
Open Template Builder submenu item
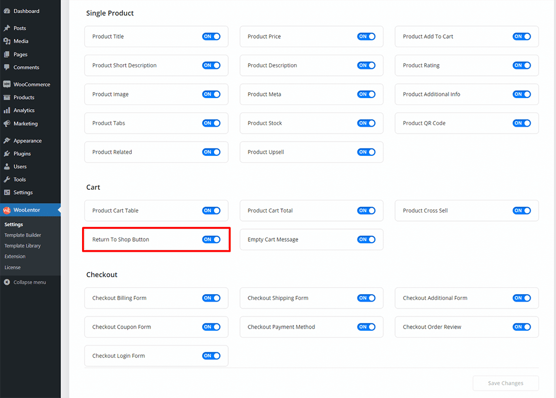pyautogui.click(x=23, y=235)
